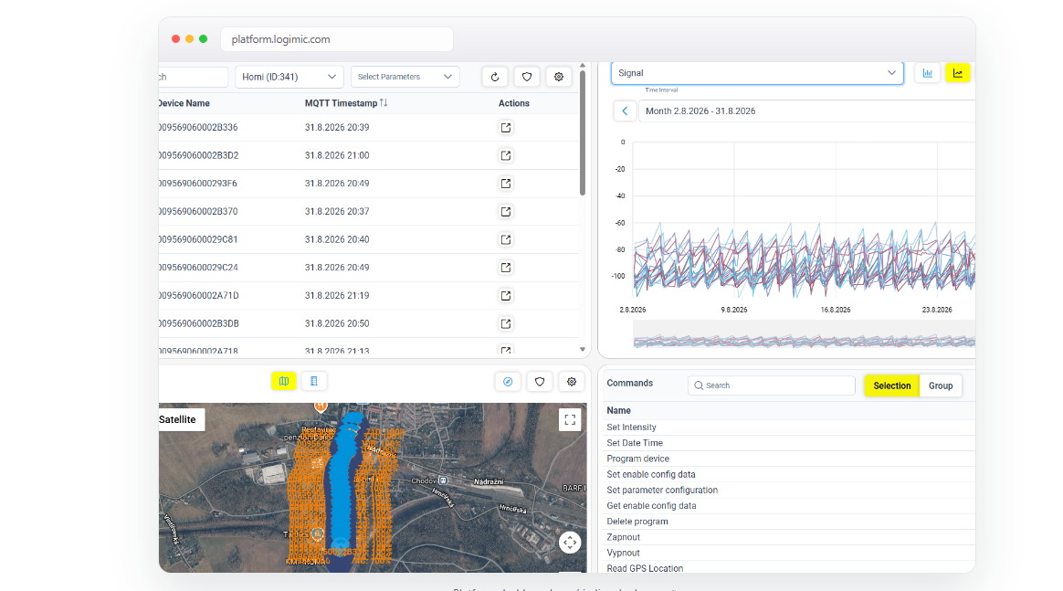Select the Selection commands mode
The height and width of the screenshot is (591, 1063).
892,385
